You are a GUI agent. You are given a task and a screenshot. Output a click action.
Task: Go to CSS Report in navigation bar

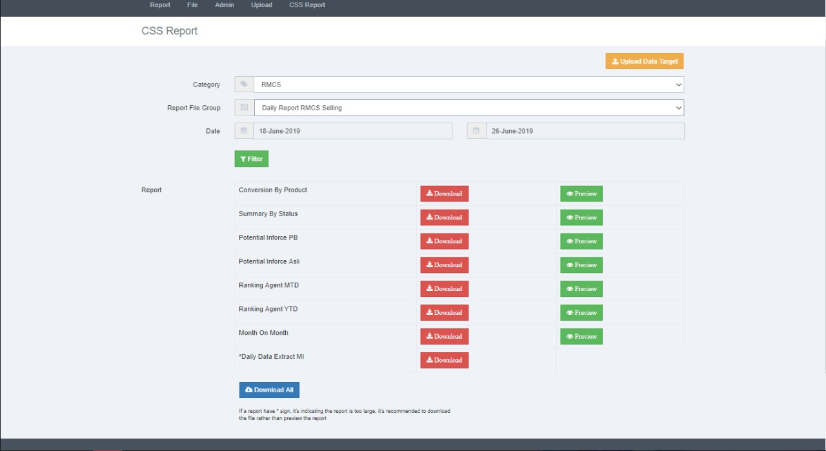tap(307, 5)
